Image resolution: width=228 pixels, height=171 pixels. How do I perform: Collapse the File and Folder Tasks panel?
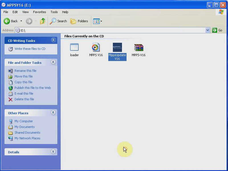click(x=53, y=62)
